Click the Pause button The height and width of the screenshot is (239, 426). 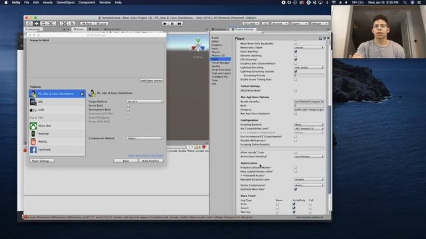point(172,24)
